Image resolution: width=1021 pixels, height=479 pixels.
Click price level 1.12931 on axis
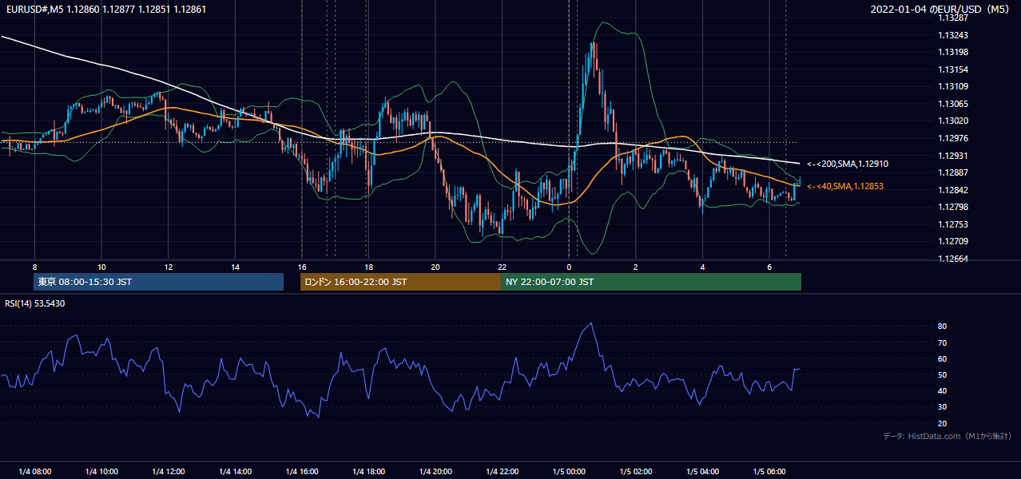(x=953, y=155)
